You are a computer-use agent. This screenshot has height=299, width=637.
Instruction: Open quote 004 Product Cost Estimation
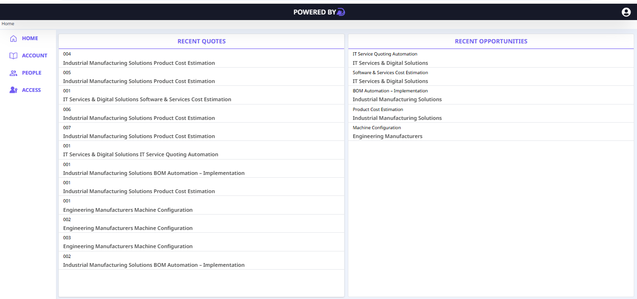coord(139,63)
